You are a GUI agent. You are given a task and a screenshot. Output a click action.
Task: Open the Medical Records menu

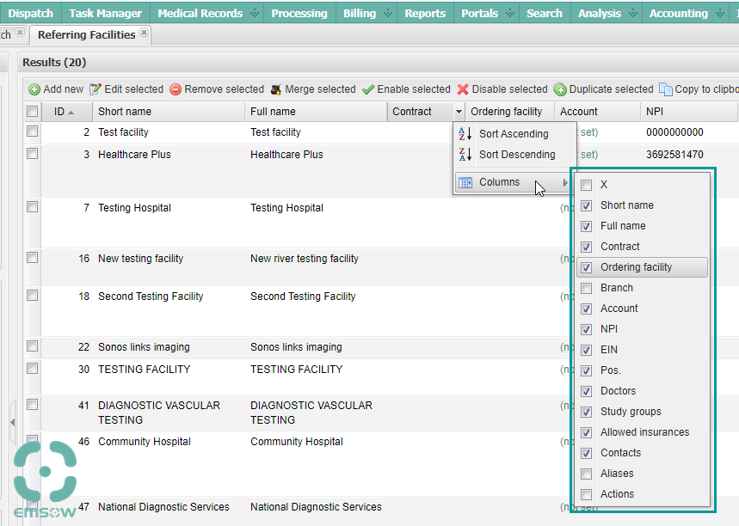tap(206, 13)
